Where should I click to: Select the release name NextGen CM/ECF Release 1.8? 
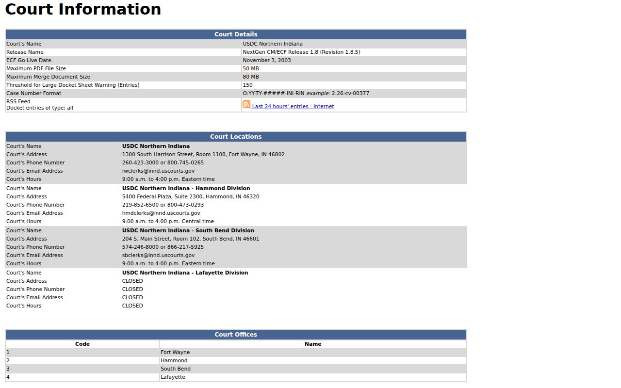click(x=301, y=52)
